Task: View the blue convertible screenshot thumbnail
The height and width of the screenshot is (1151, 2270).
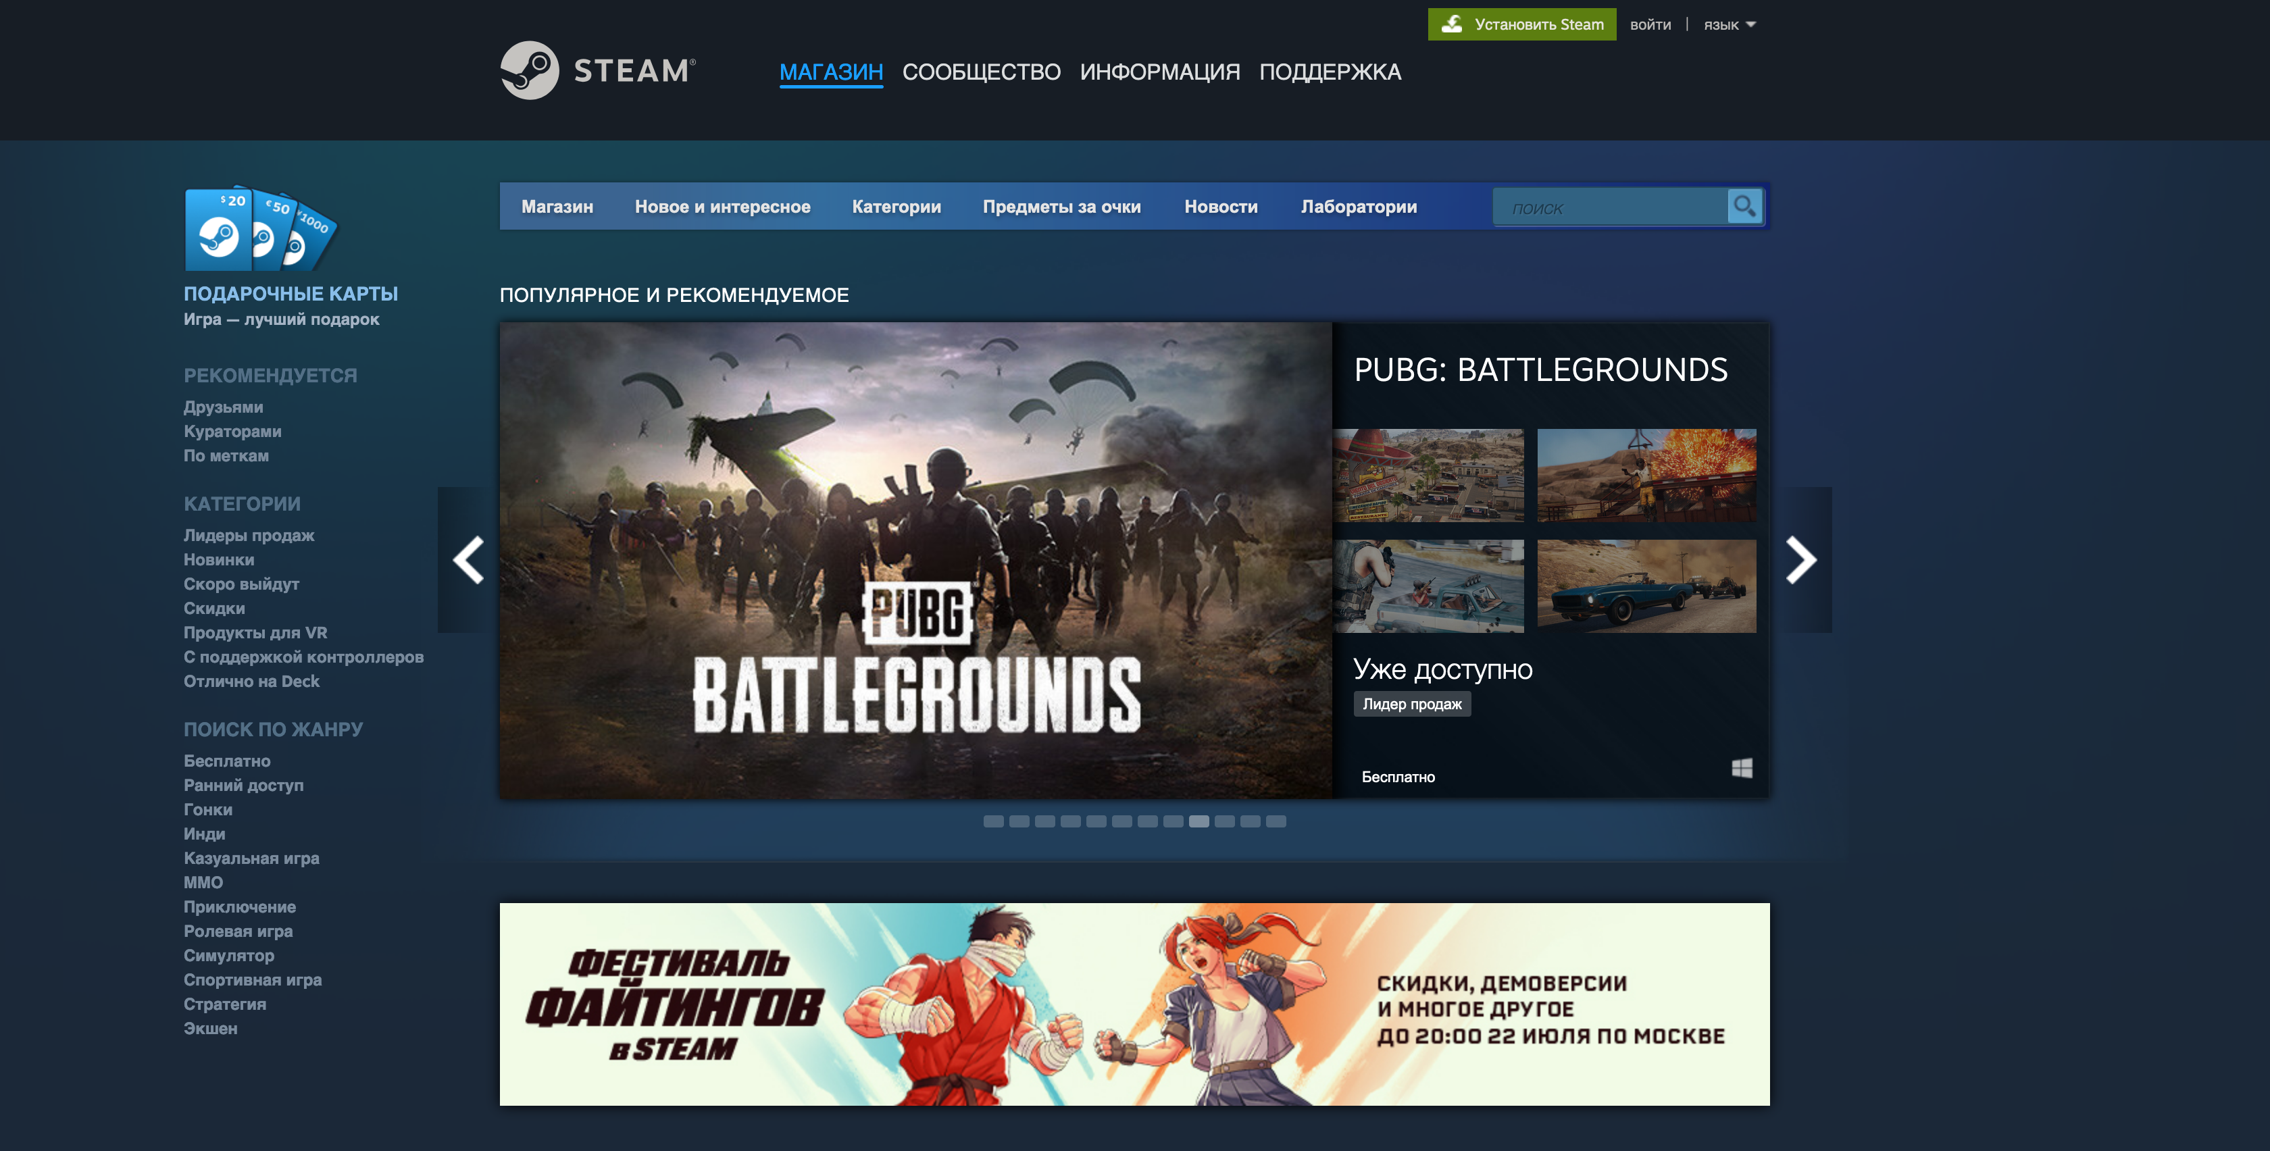Action: click(x=1646, y=586)
